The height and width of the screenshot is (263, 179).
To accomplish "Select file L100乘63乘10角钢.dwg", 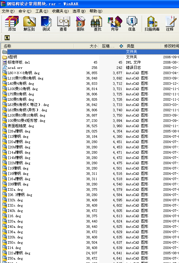I will pyautogui.click(x=26, y=115).
